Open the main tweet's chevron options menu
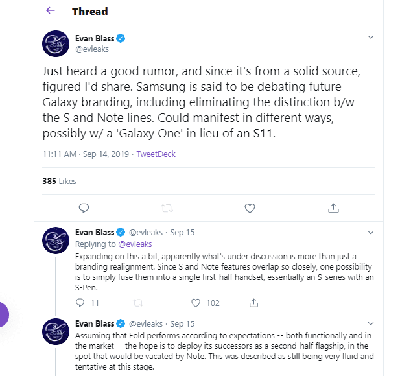Screen dimensions: 400x376 [371, 37]
